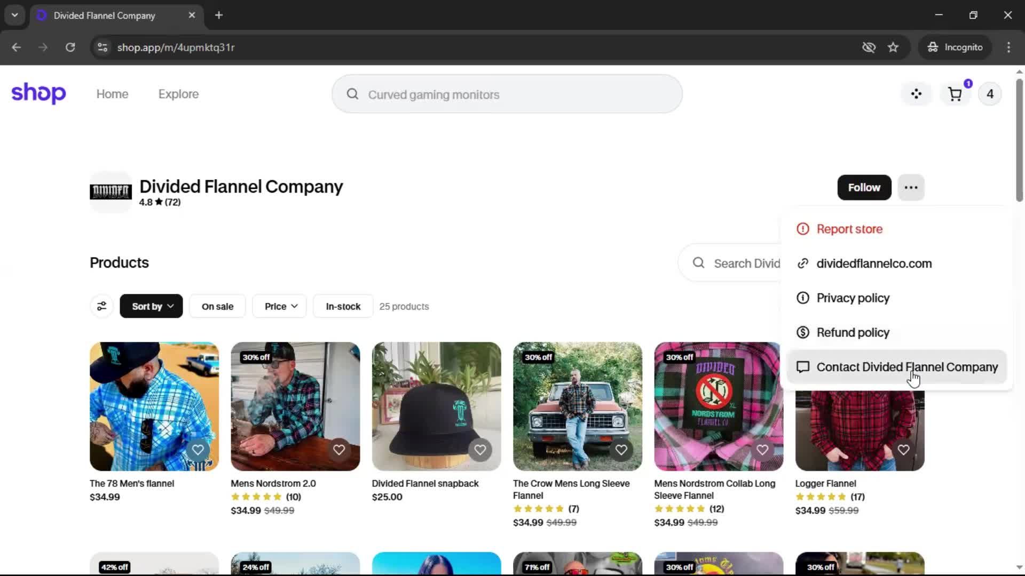Reload the page
Screen dimensions: 1025x576
(x=70, y=47)
